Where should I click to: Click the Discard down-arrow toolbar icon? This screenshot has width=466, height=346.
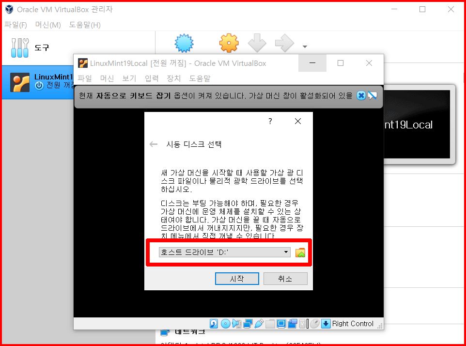[257, 43]
